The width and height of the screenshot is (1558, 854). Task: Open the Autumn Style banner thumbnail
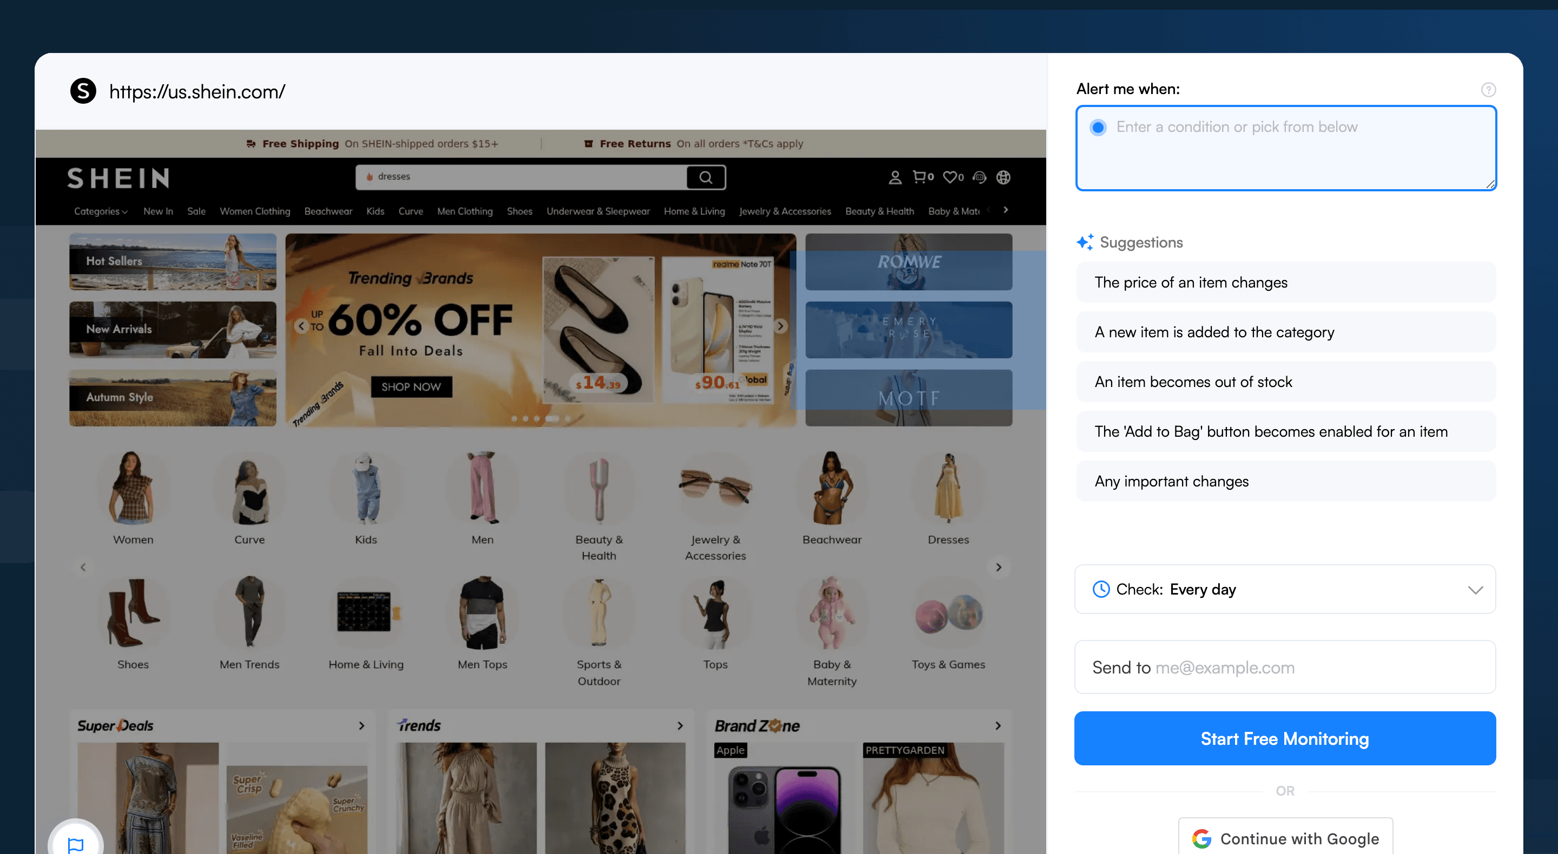point(173,398)
